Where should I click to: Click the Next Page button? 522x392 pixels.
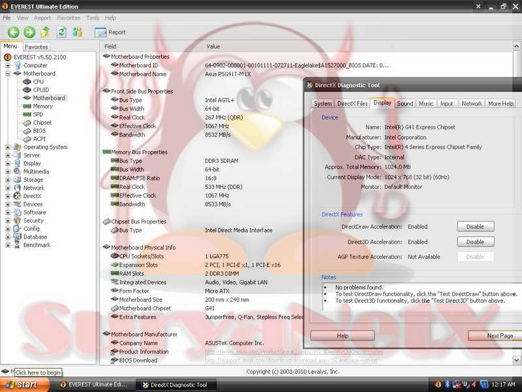coord(495,336)
